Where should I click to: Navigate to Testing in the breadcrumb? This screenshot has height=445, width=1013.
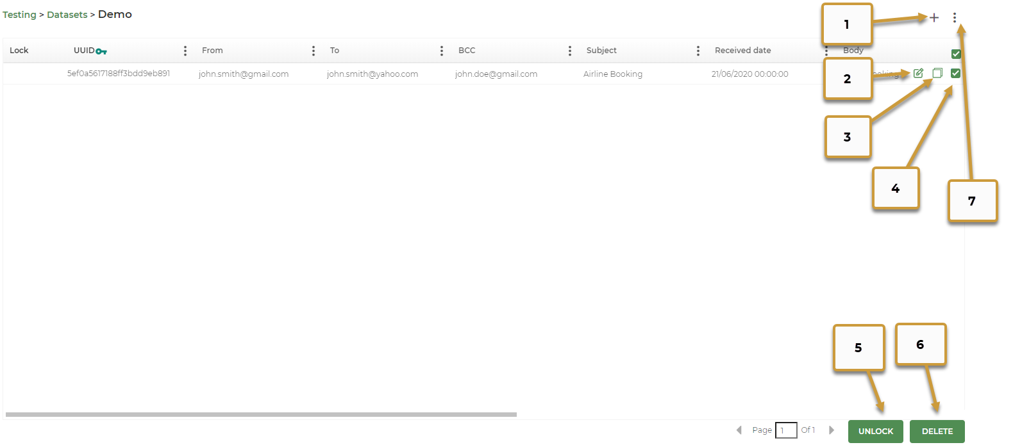[19, 15]
